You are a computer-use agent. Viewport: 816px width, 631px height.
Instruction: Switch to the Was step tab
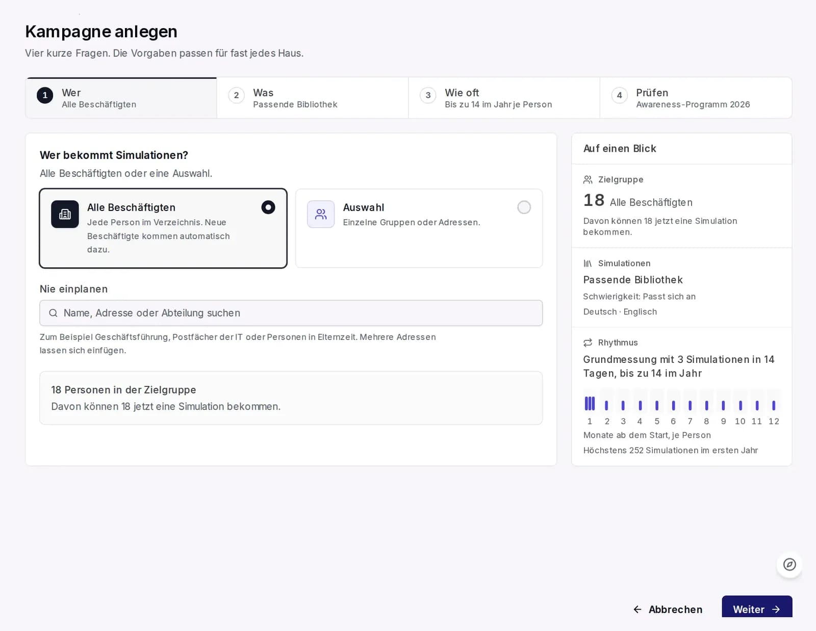click(313, 98)
